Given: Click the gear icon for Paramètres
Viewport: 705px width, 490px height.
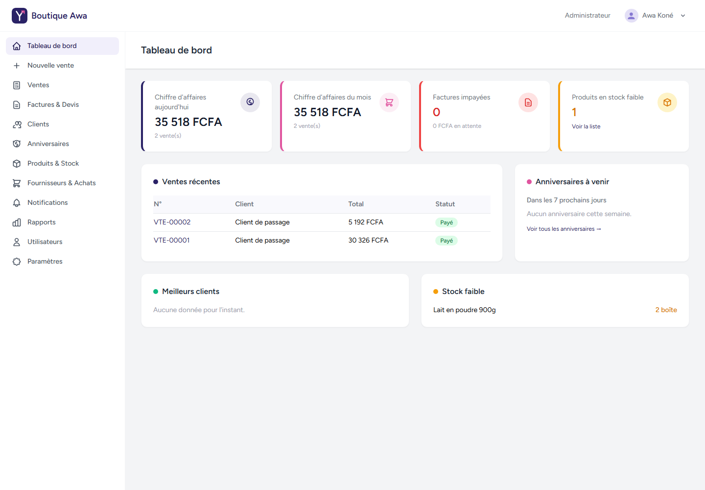Looking at the screenshot, I should [x=17, y=262].
